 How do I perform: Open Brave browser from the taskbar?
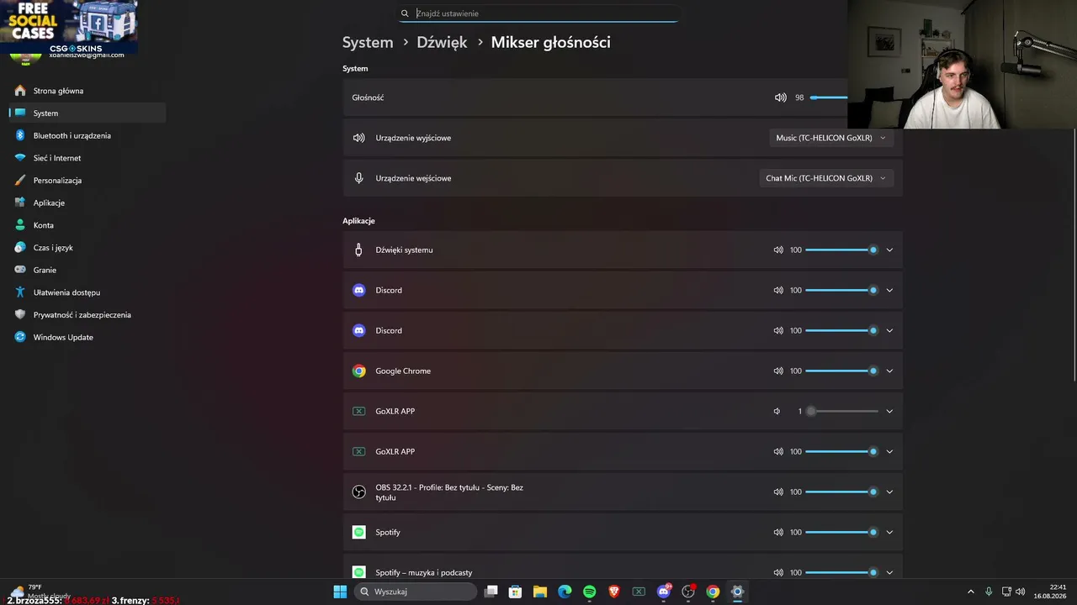click(x=614, y=592)
